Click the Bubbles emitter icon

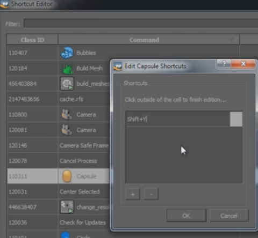(x=67, y=53)
